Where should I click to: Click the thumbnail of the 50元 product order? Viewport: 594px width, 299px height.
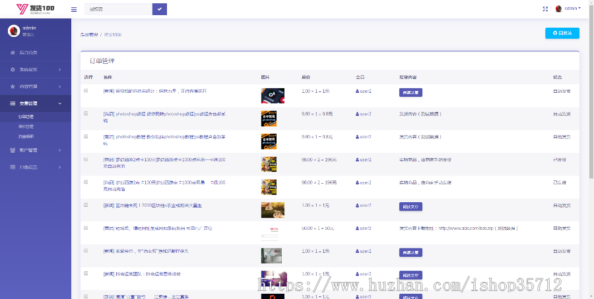click(269, 233)
